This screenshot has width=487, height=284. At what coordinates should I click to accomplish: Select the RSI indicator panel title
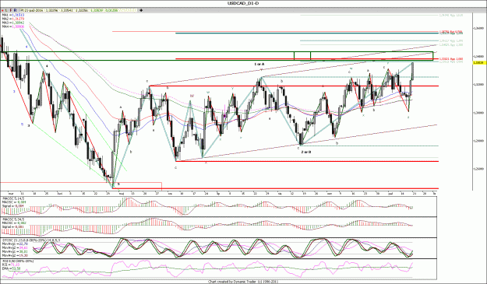pyautogui.click(x=18, y=261)
